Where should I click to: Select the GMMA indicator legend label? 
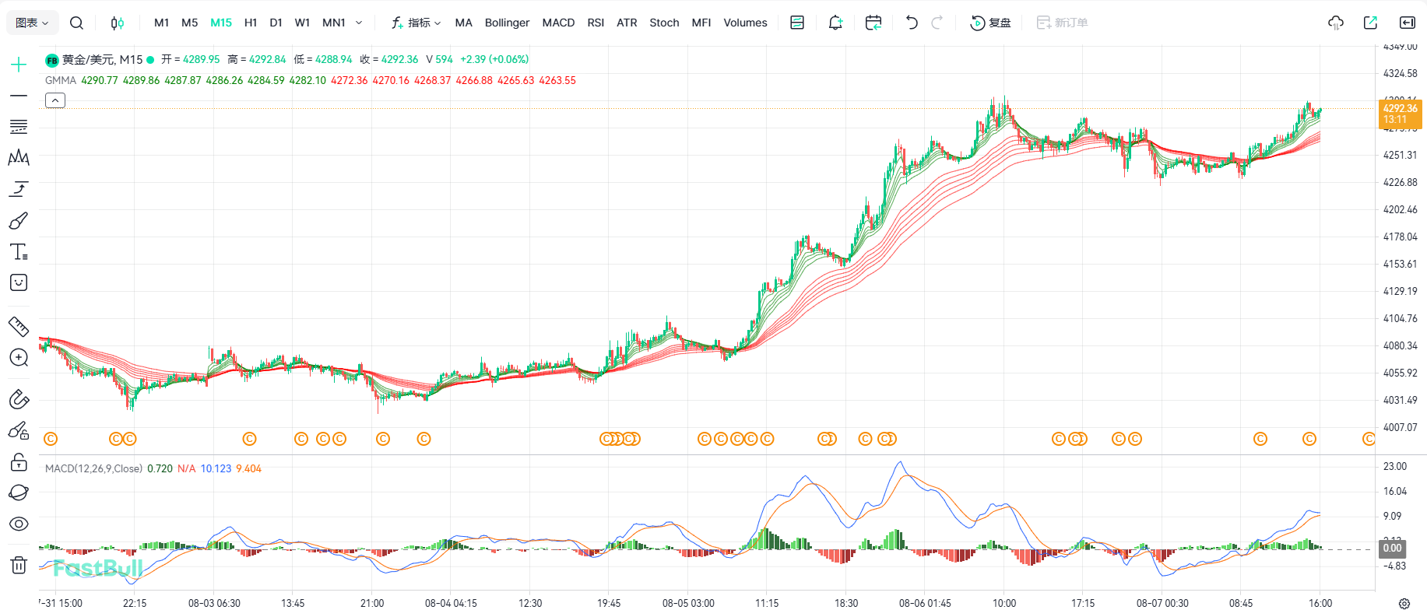pos(61,80)
